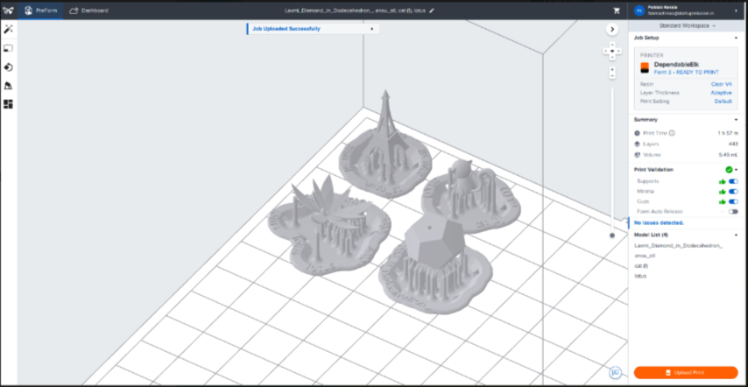
Task: Switch to the PreForm tab
Action: pos(40,11)
